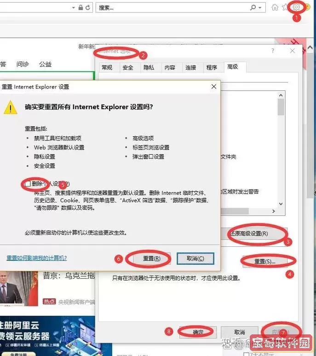Go to the browser home page icon
Image resolution: width=316 pixels, height=356 pixels.
coord(275,7)
